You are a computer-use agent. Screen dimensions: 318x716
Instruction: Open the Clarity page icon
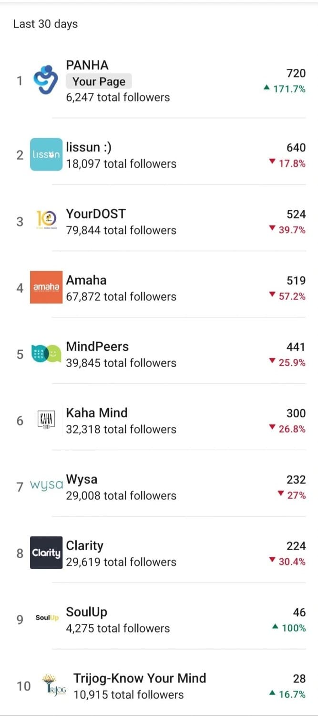pos(45,553)
